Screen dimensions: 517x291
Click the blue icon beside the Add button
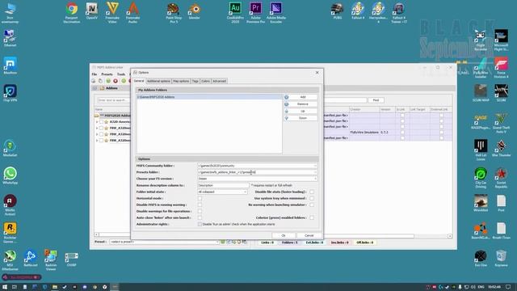click(287, 97)
